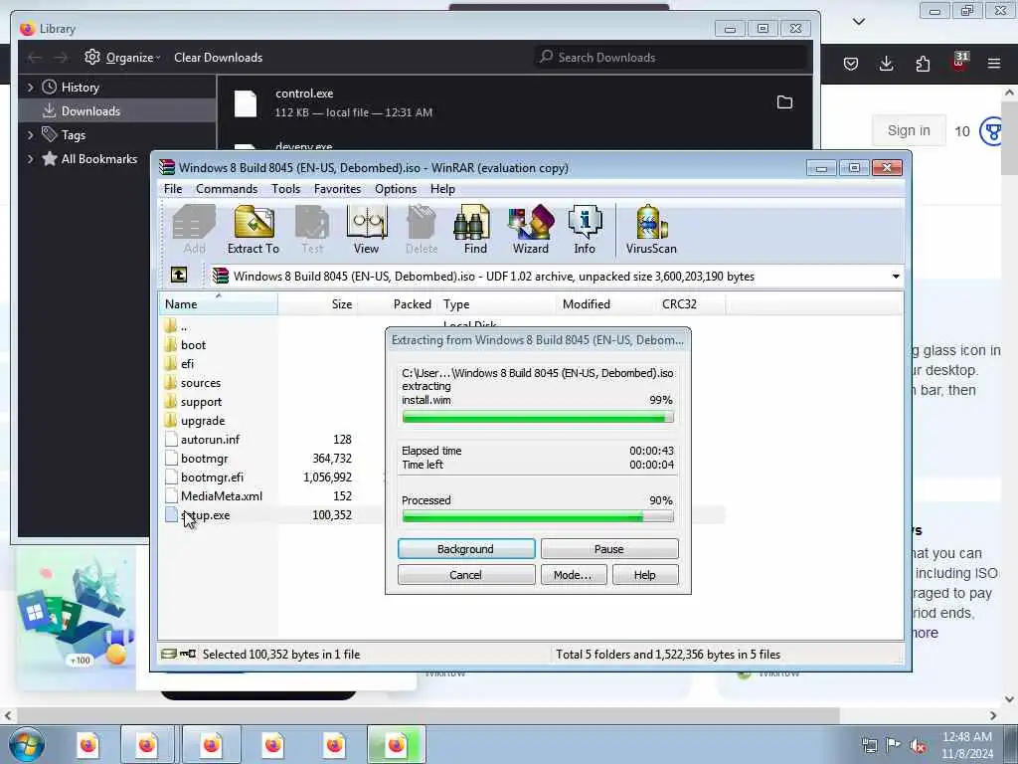Open the Organize gear in Library window
The height and width of the screenshot is (764, 1018).
coord(122,57)
